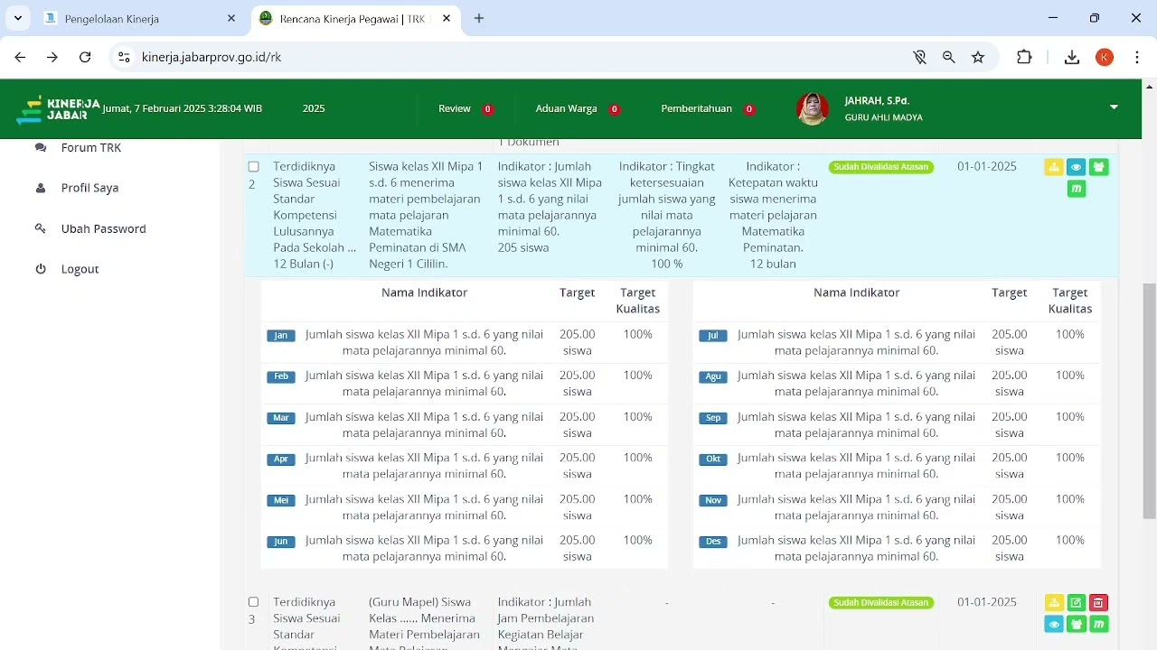Close the Rencana Kinerja Pegawai tab
Image resolution: width=1157 pixels, height=650 pixels.
click(447, 18)
